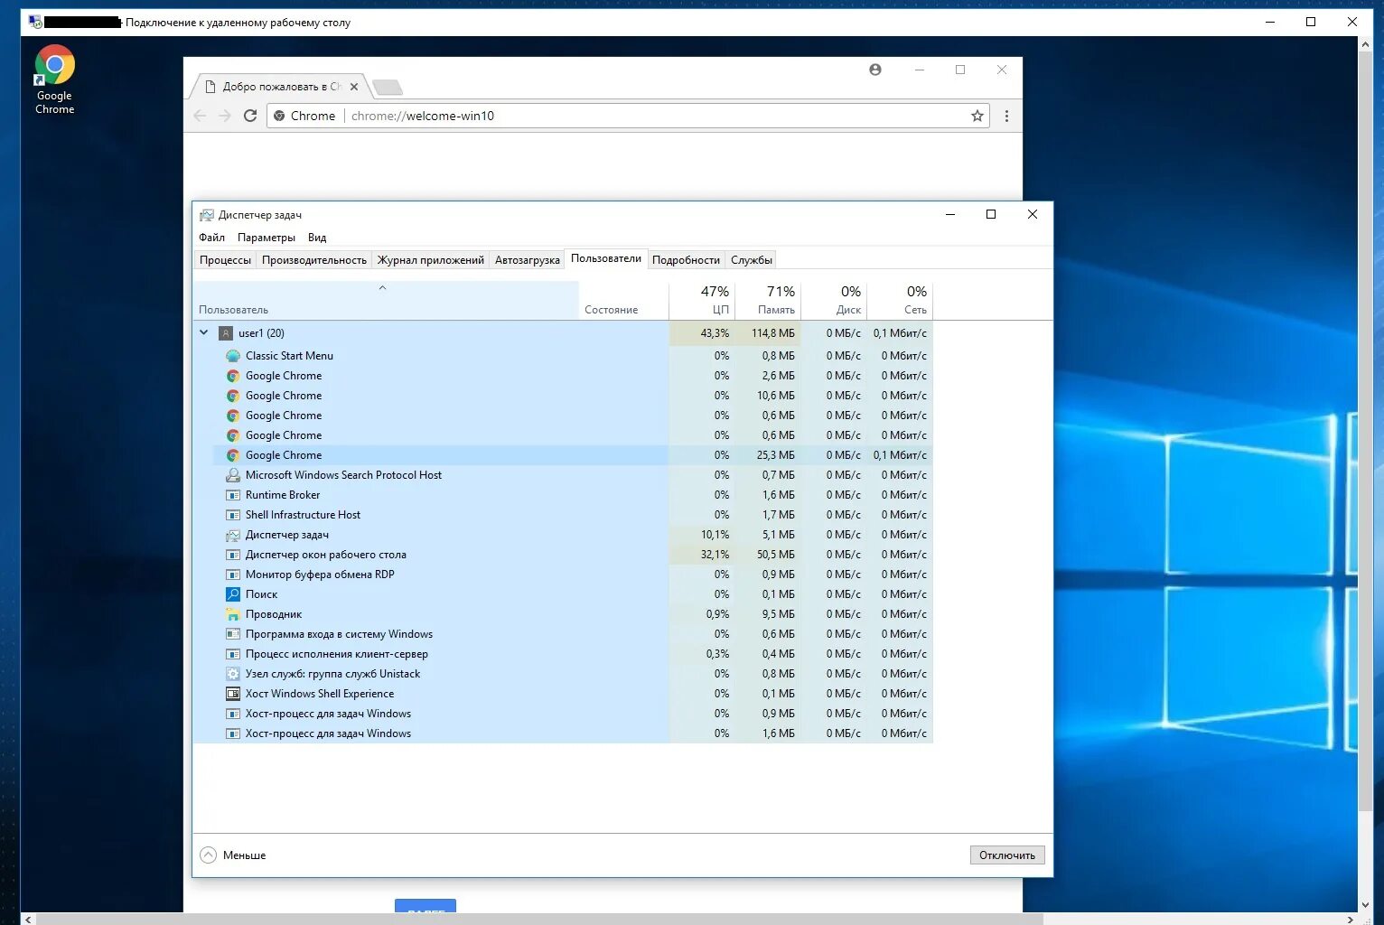Click the user1 account avatar icon

pyautogui.click(x=226, y=333)
